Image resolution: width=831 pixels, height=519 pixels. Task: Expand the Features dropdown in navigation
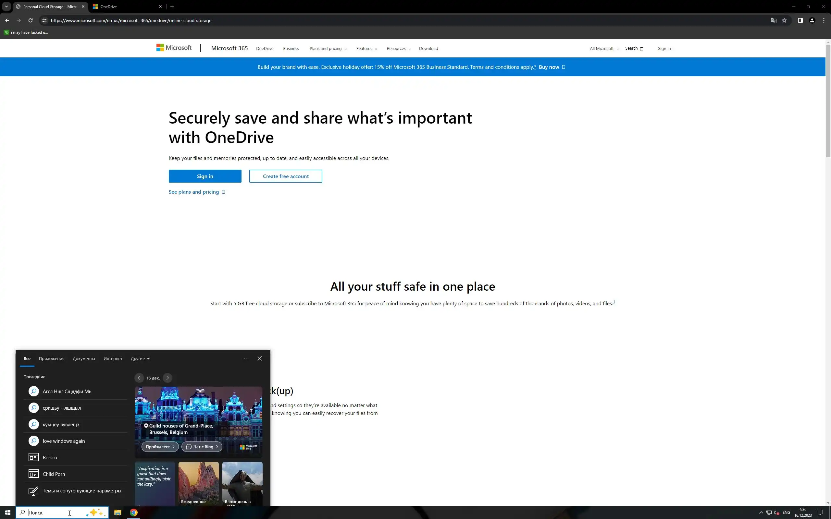click(366, 48)
